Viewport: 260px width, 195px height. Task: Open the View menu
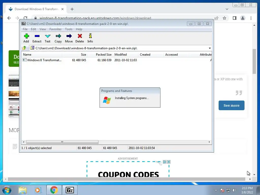tap(43, 29)
